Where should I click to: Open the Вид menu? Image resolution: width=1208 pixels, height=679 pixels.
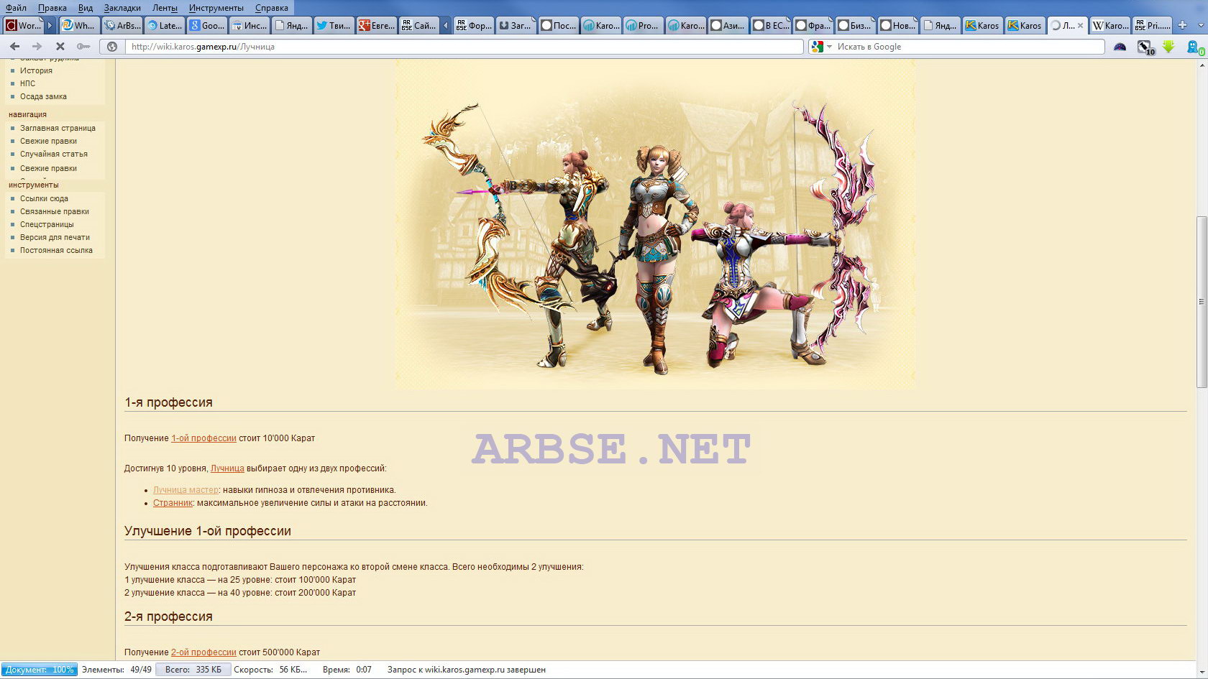pos(86,8)
